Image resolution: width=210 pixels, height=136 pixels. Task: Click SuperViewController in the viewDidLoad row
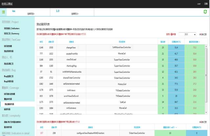tap(122, 60)
